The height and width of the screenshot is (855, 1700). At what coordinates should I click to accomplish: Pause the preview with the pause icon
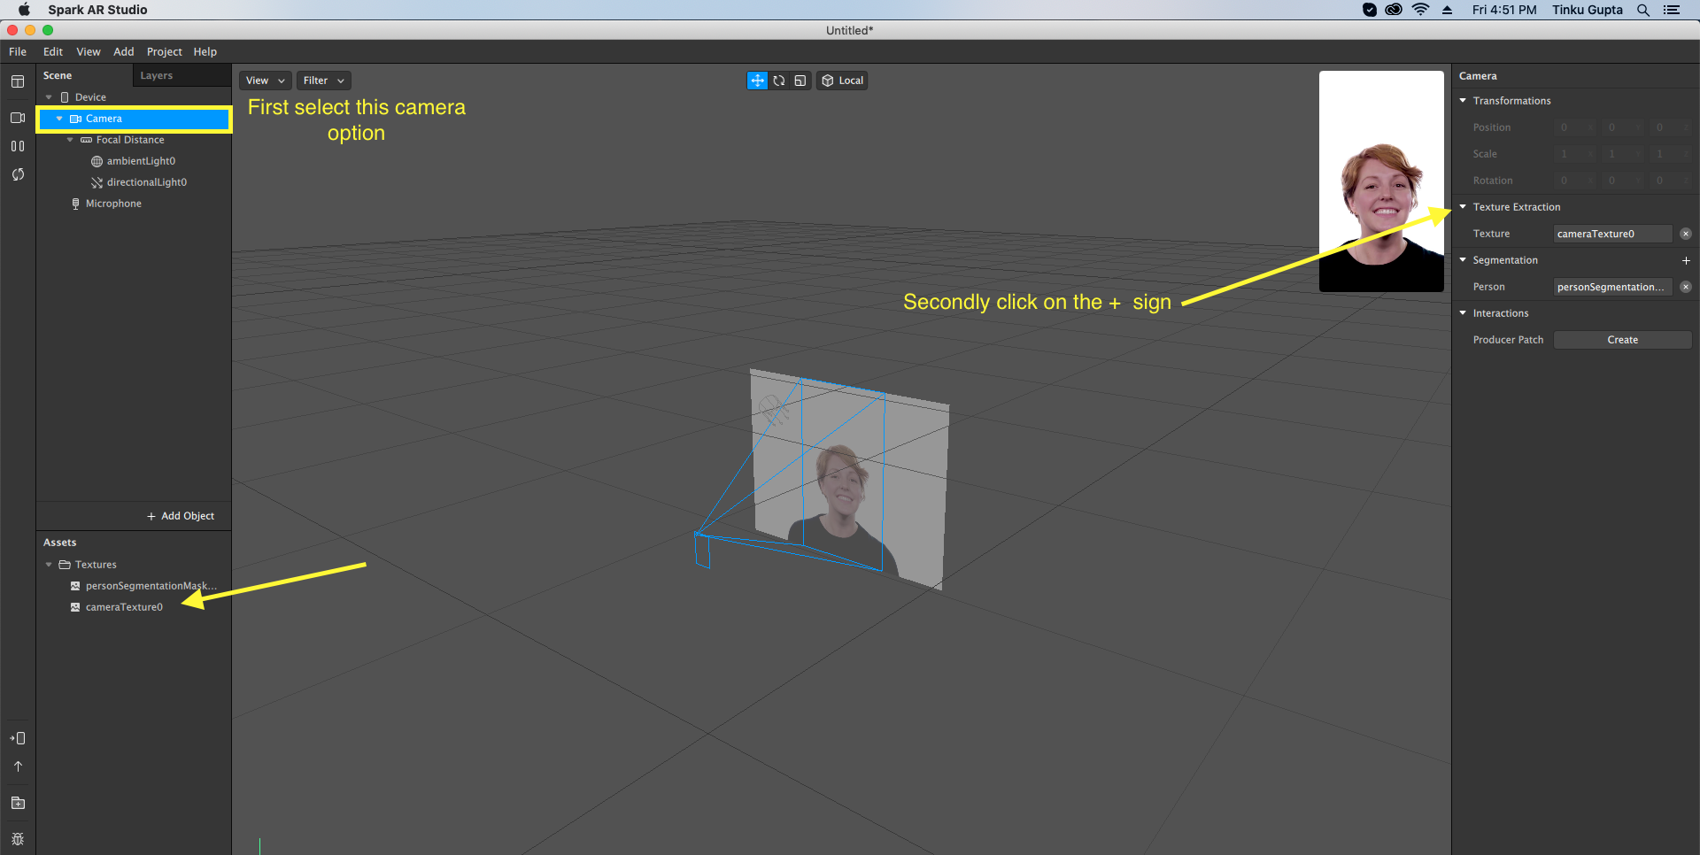[x=18, y=146]
